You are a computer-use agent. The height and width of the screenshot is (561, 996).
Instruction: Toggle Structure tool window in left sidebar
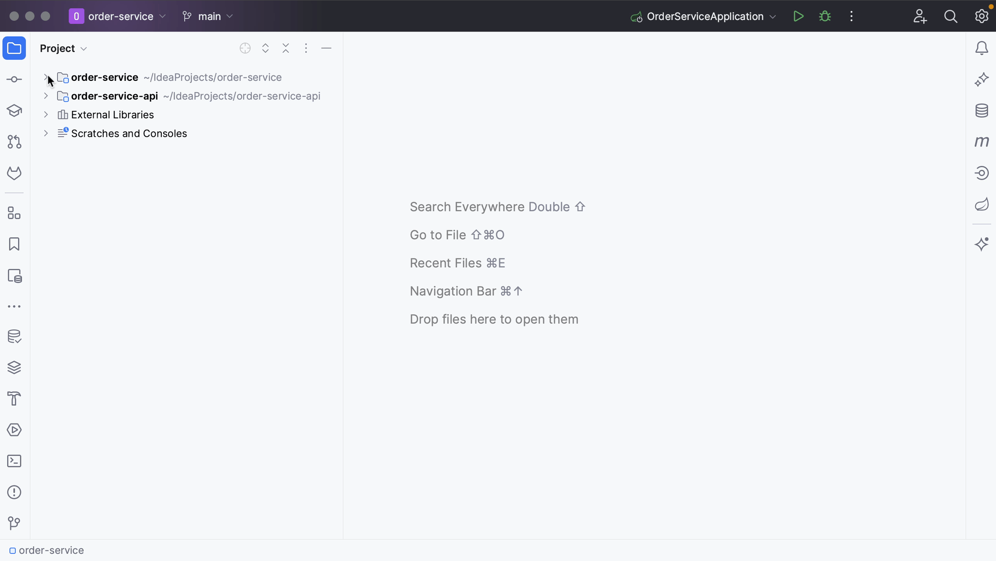pos(14,213)
